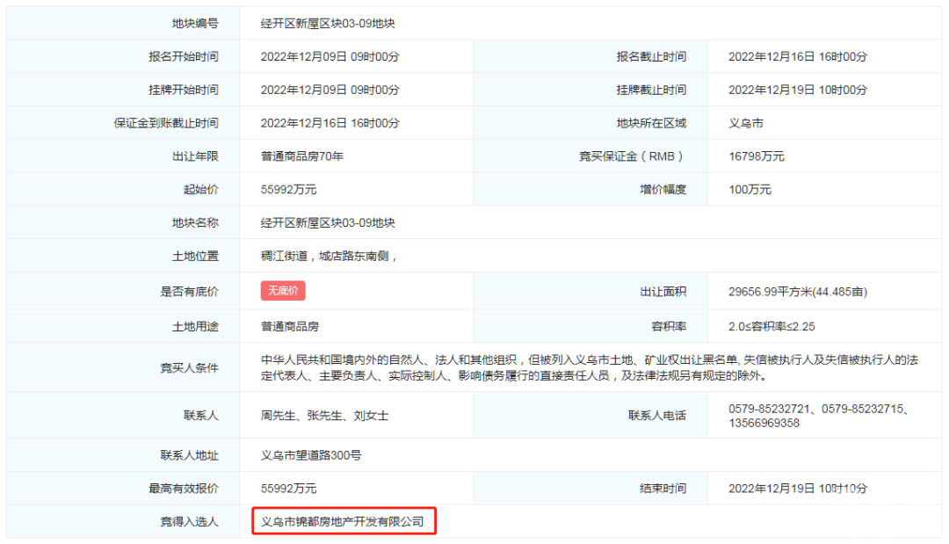Select the 地块编号 row's parcel number value
Viewport: 949px width, 544px height.
point(322,23)
